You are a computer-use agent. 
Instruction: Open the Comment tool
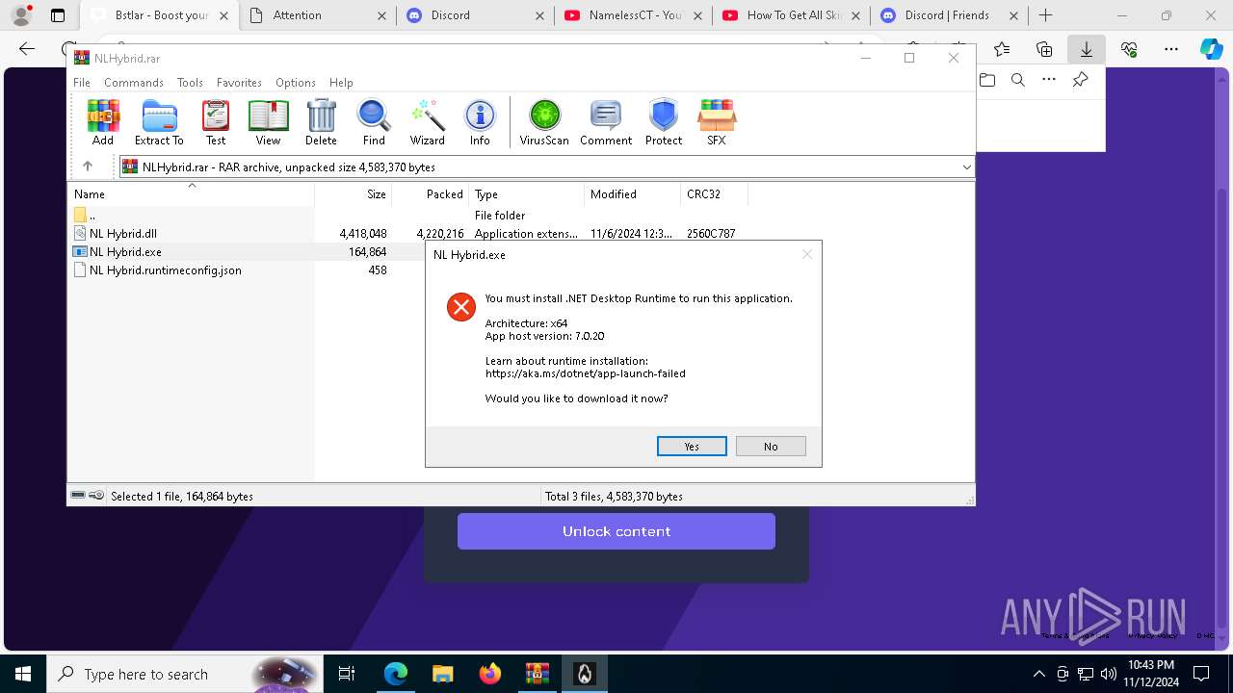coord(606,122)
